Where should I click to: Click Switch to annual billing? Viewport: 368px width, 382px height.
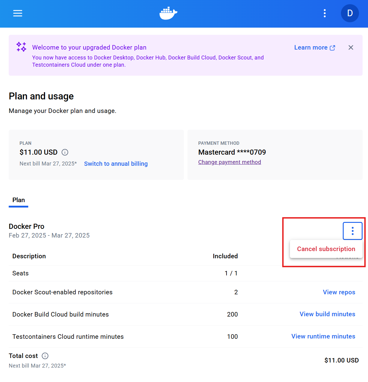pos(116,164)
